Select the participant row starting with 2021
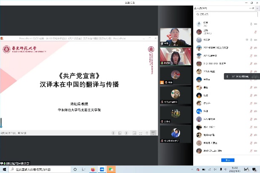 (226, 48)
